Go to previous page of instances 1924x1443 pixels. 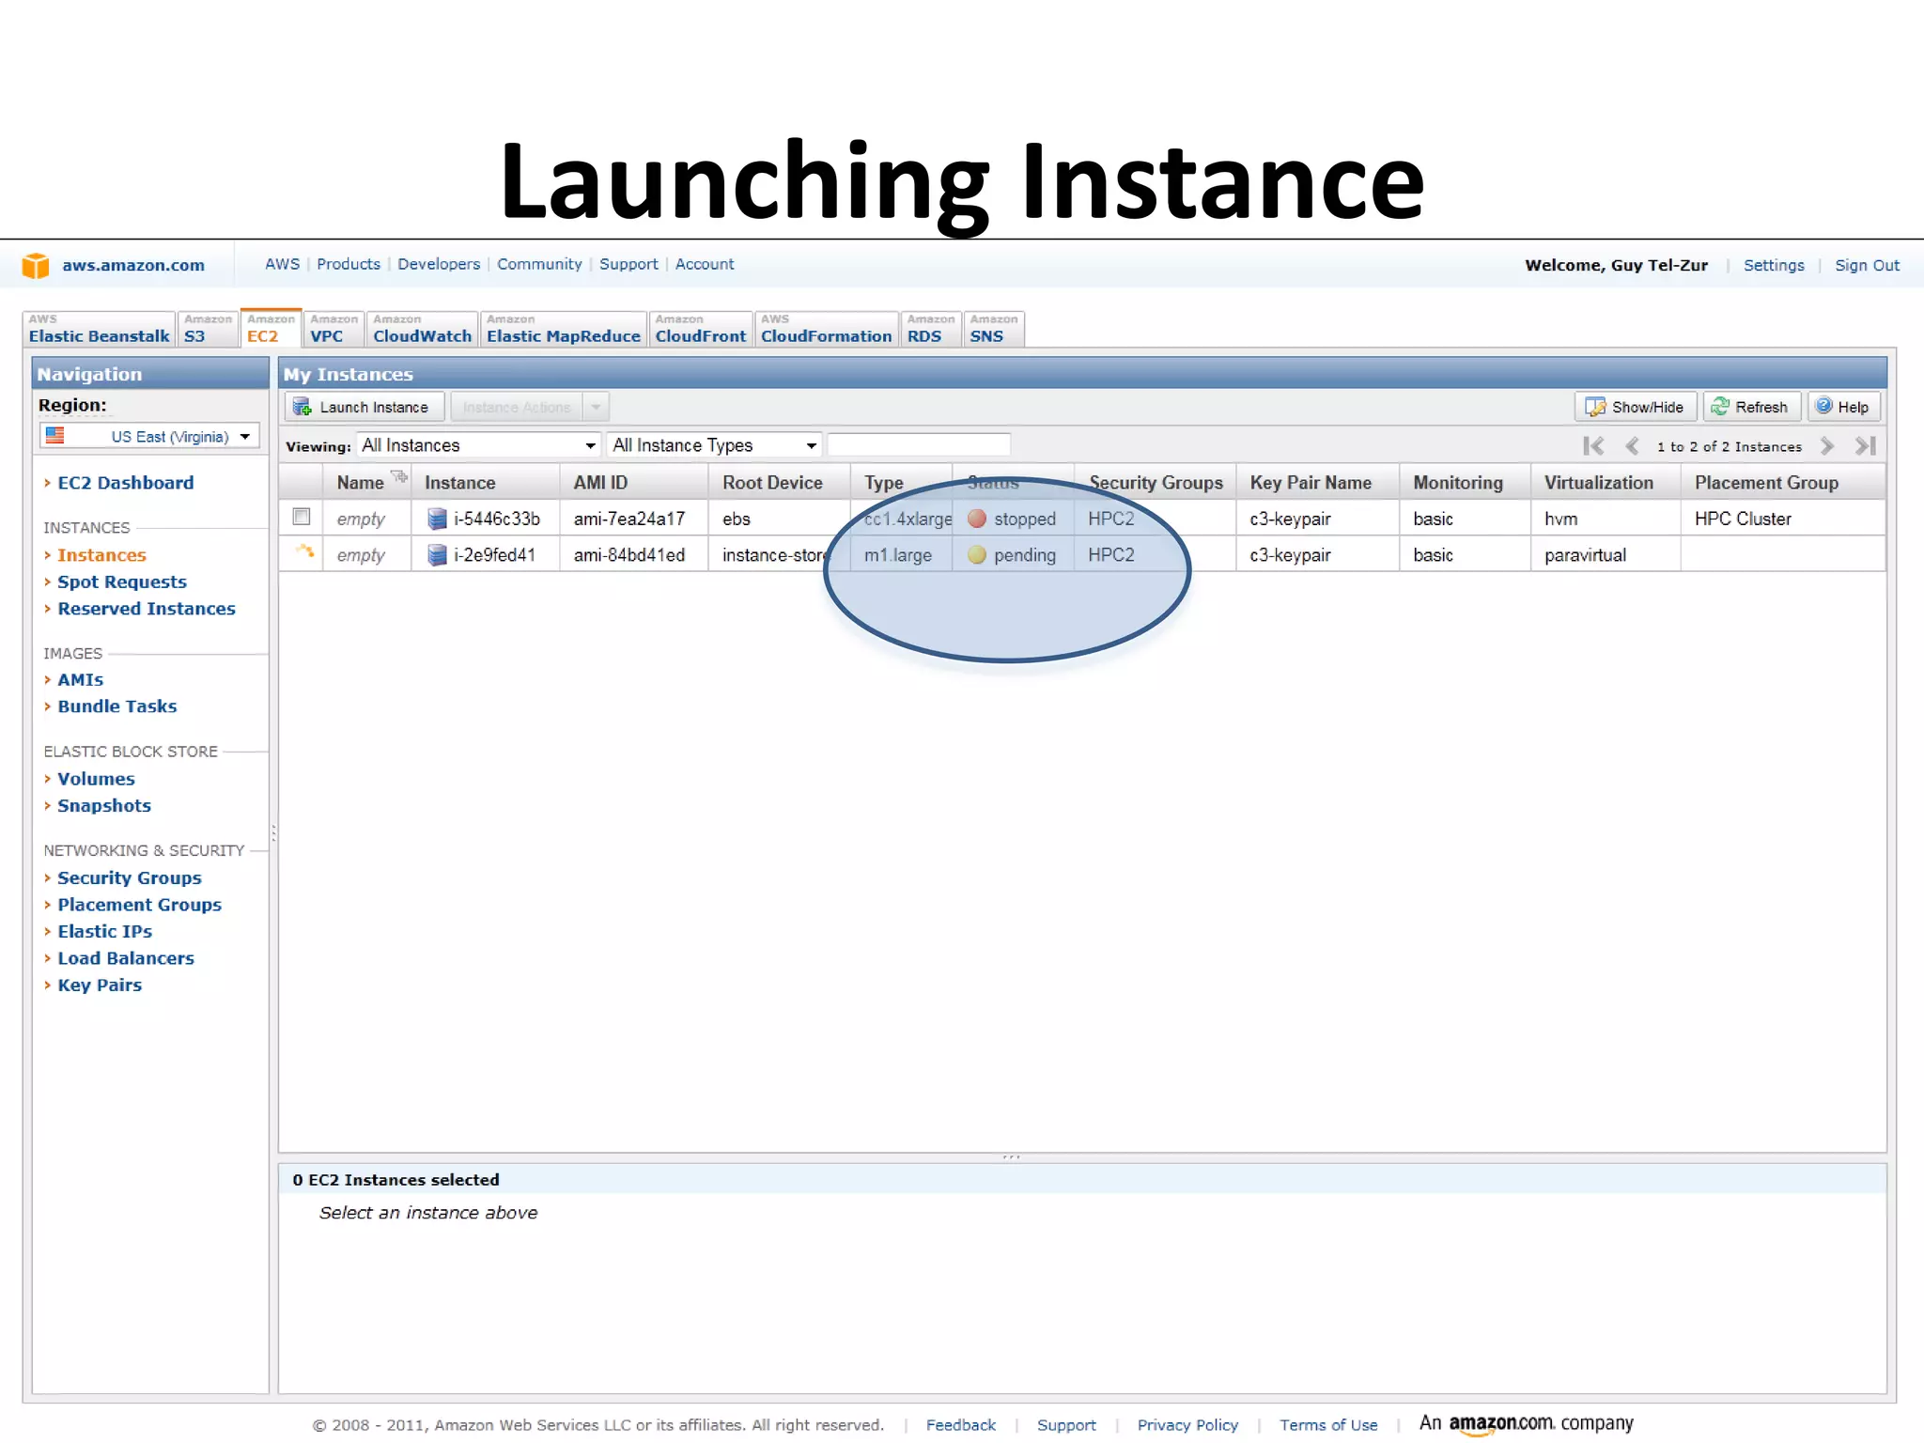(1633, 446)
